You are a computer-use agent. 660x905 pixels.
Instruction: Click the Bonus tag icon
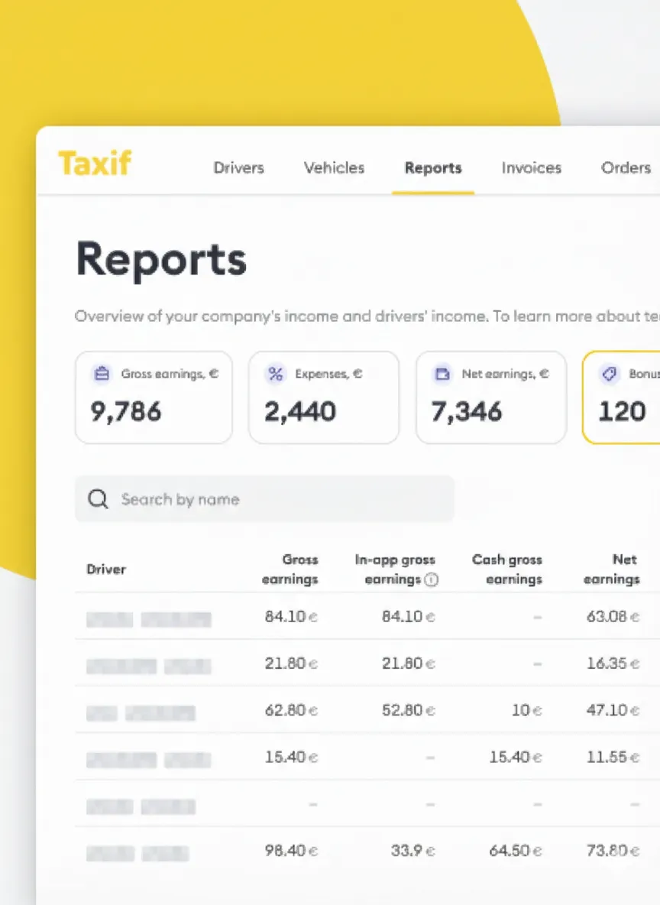[609, 375]
